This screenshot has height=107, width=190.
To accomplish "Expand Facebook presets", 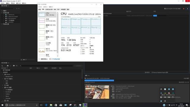I will pos(4,92).
